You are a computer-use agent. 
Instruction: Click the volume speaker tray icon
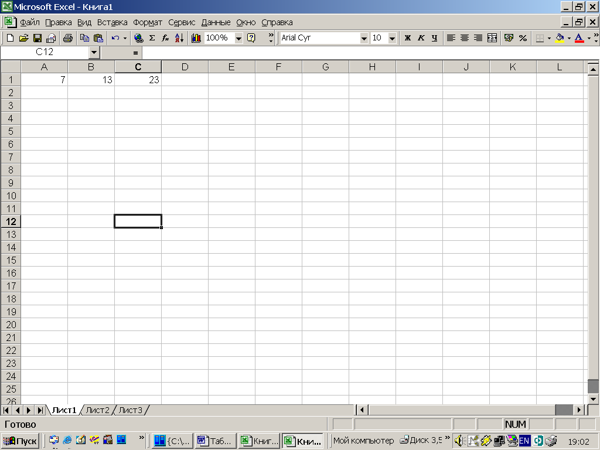point(459,441)
